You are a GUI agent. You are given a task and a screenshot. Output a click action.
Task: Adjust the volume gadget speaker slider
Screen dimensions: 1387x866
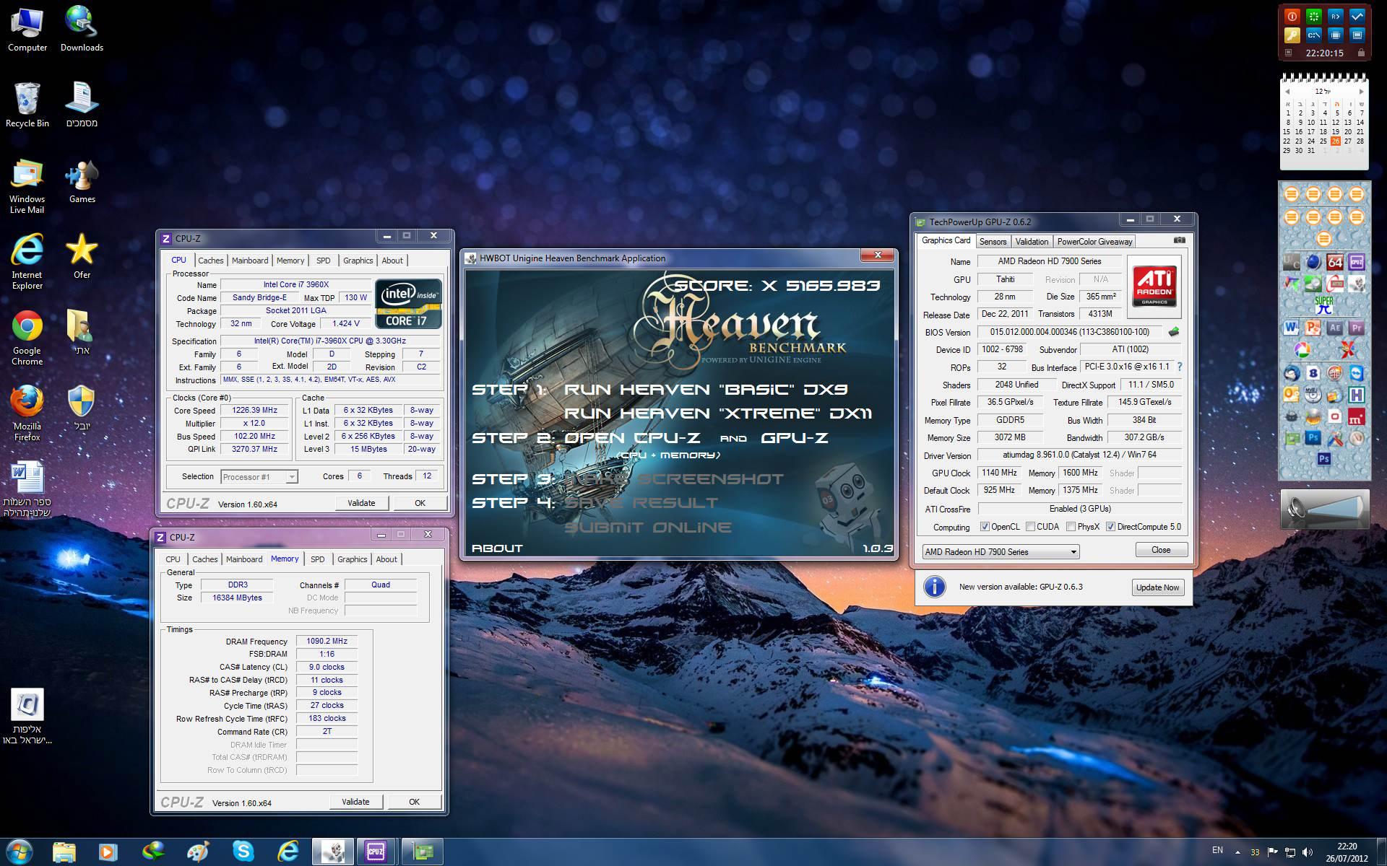click(1324, 509)
